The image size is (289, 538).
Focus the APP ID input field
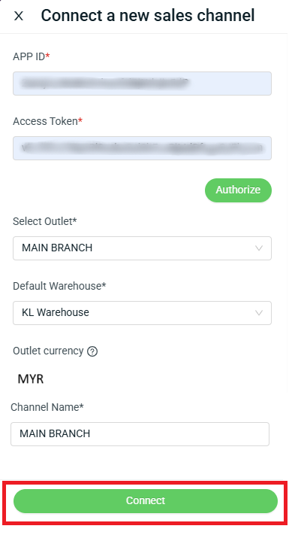tap(142, 84)
